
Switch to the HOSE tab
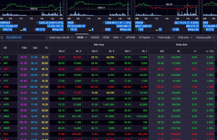(x=106, y=38)
